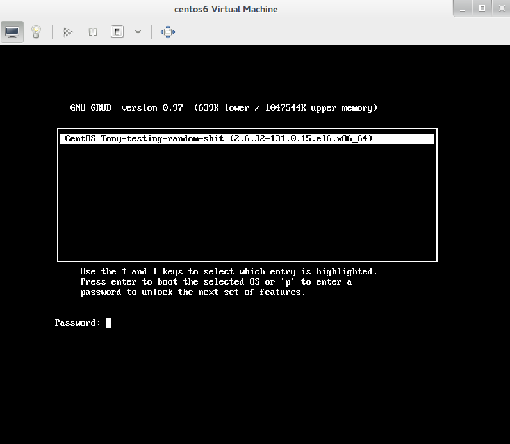Pause the virtual machine
The height and width of the screenshot is (444, 510).
tap(93, 31)
